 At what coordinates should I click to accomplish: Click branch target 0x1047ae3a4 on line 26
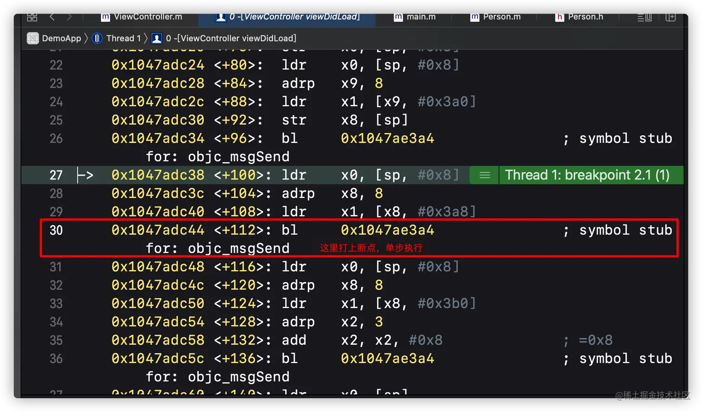click(388, 138)
